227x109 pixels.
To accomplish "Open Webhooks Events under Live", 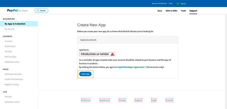I will (12, 102).
